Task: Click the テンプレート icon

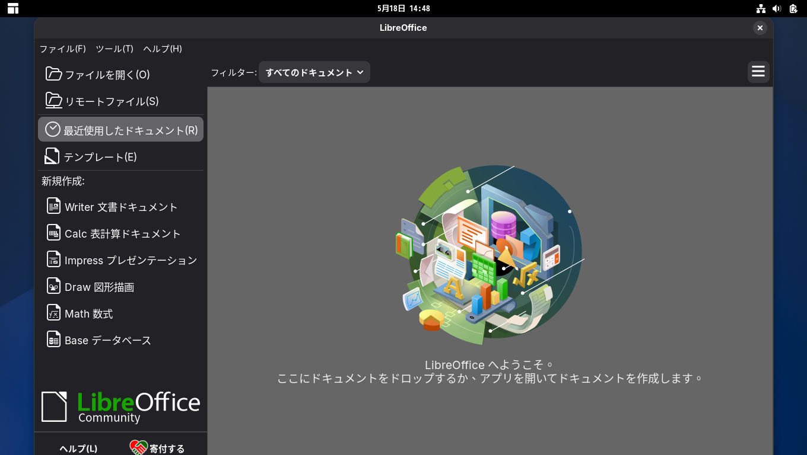Action: pos(52,156)
